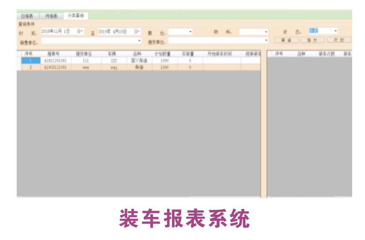The height and width of the screenshot is (240, 365).
Task: Click the 计划数量 column header
Action: (x=163, y=54)
